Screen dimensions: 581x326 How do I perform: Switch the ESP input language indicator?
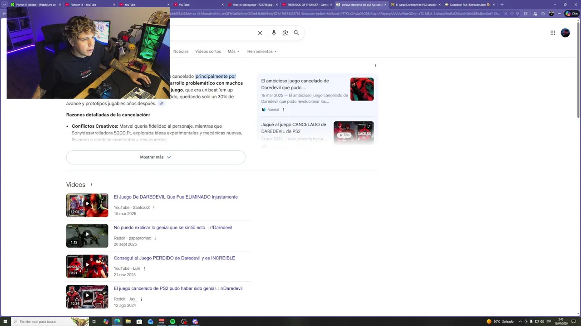[549, 321]
